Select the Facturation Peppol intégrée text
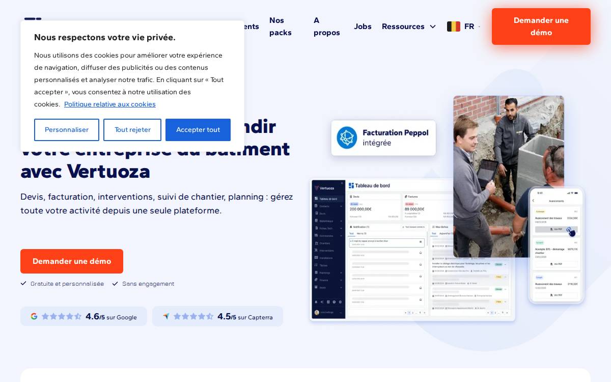The width and height of the screenshot is (611, 382). (x=396, y=138)
